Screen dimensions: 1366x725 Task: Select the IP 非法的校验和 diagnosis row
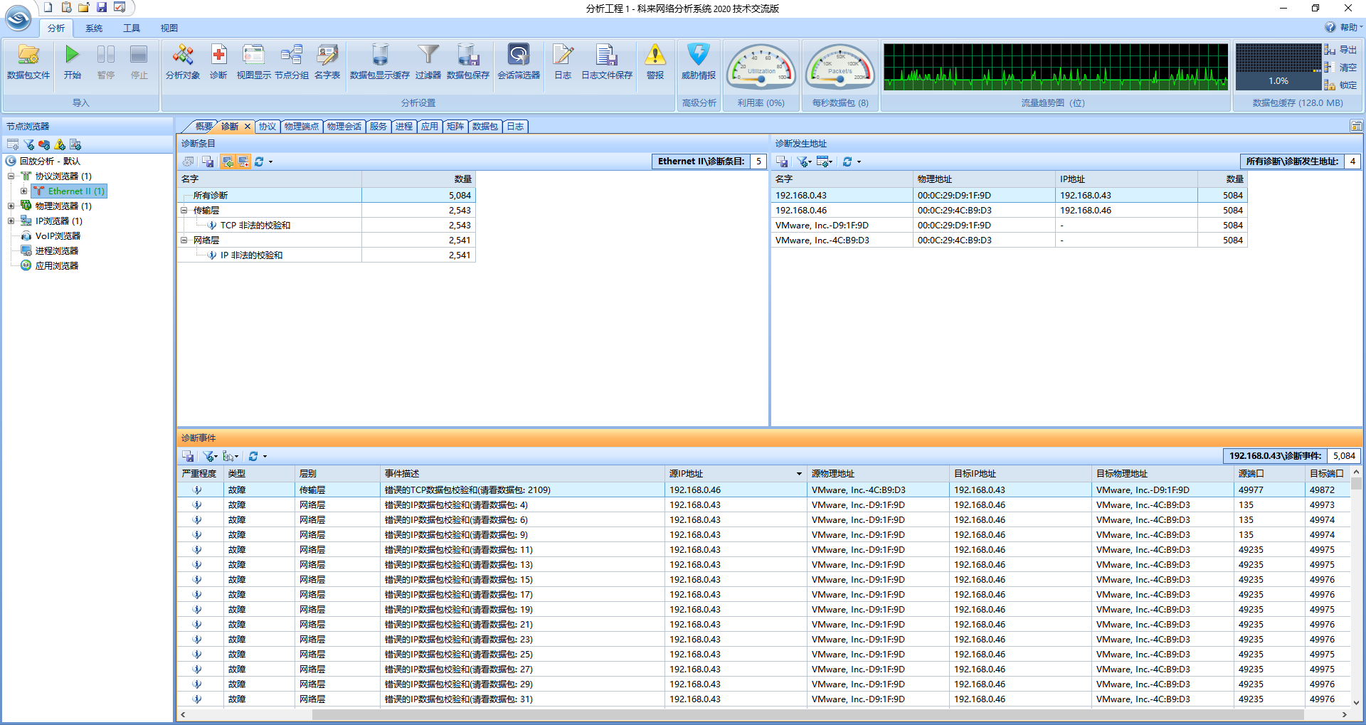point(326,255)
